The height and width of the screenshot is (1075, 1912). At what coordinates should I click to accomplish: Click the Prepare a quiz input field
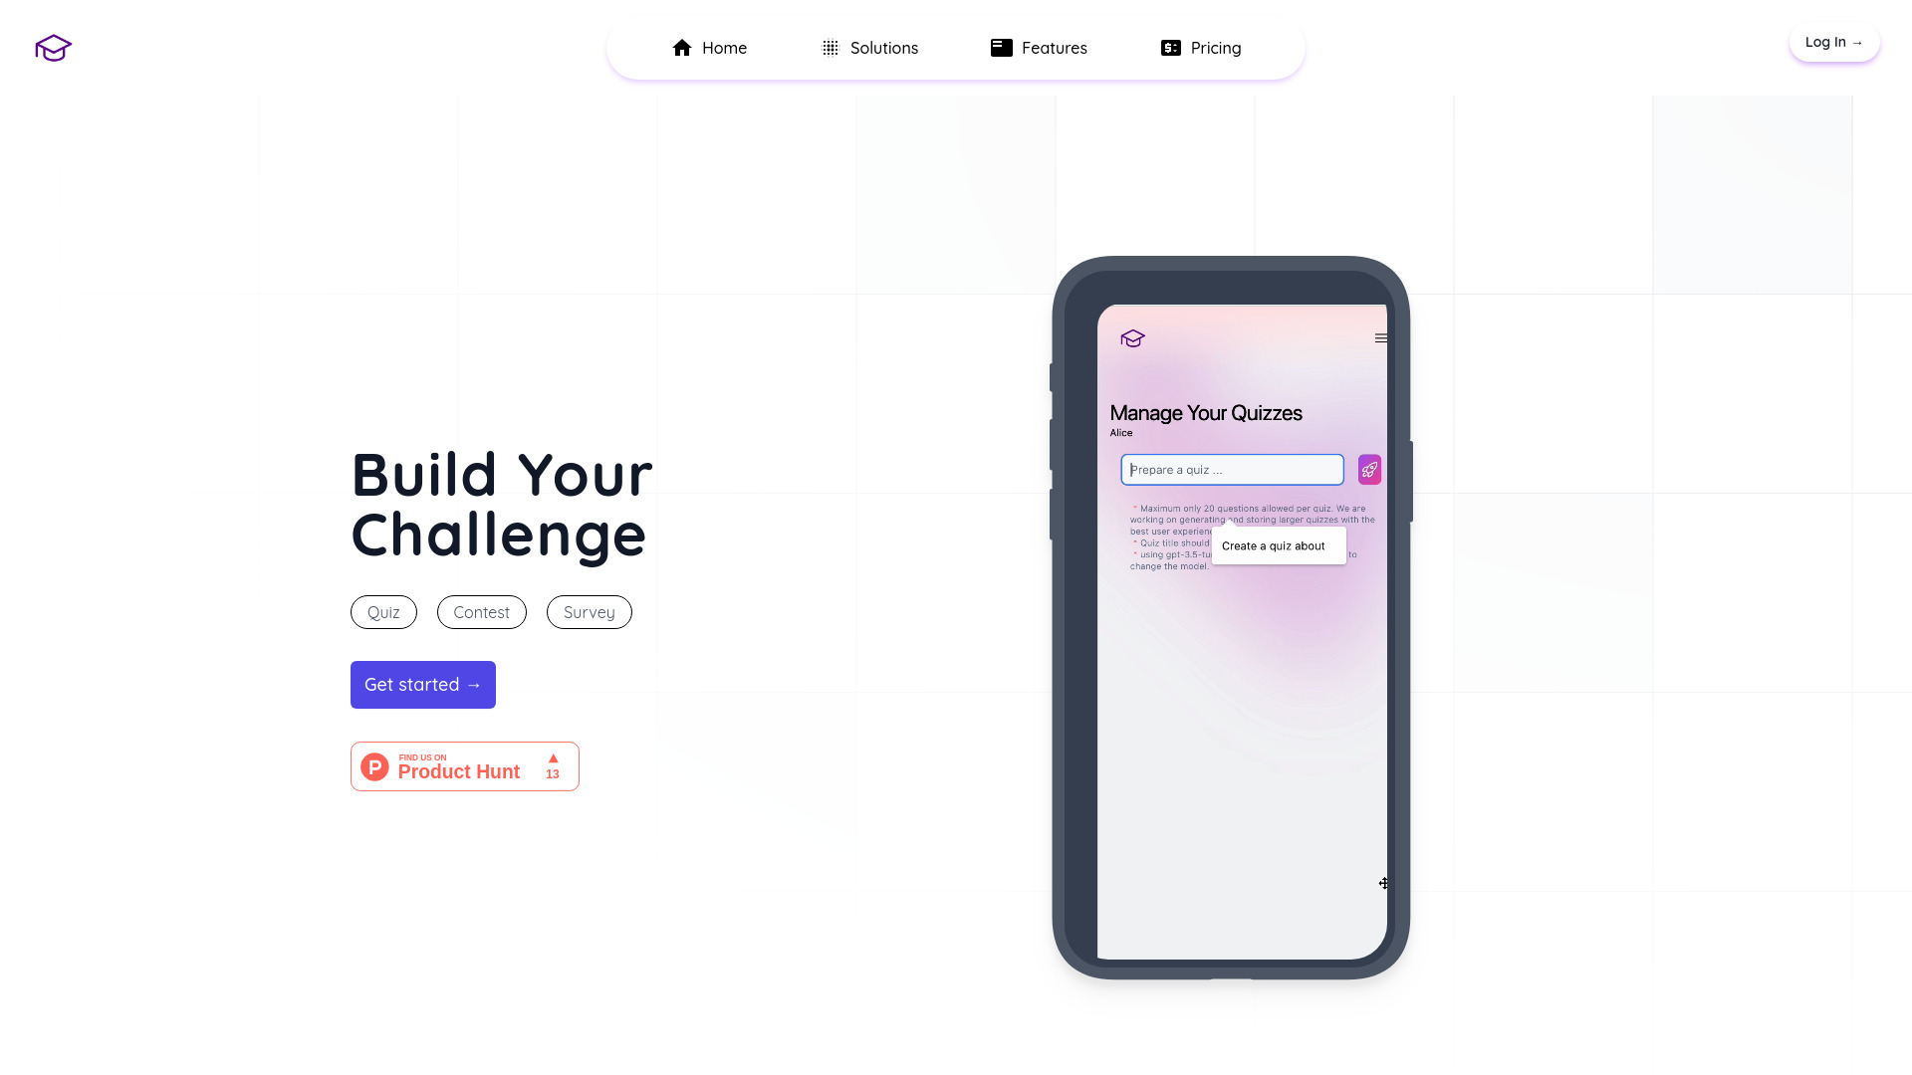point(1232,469)
